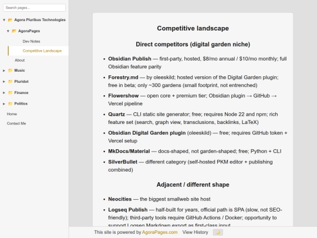The width and height of the screenshot is (317, 238).
Task: Open the Politics section label
Action: (21, 103)
